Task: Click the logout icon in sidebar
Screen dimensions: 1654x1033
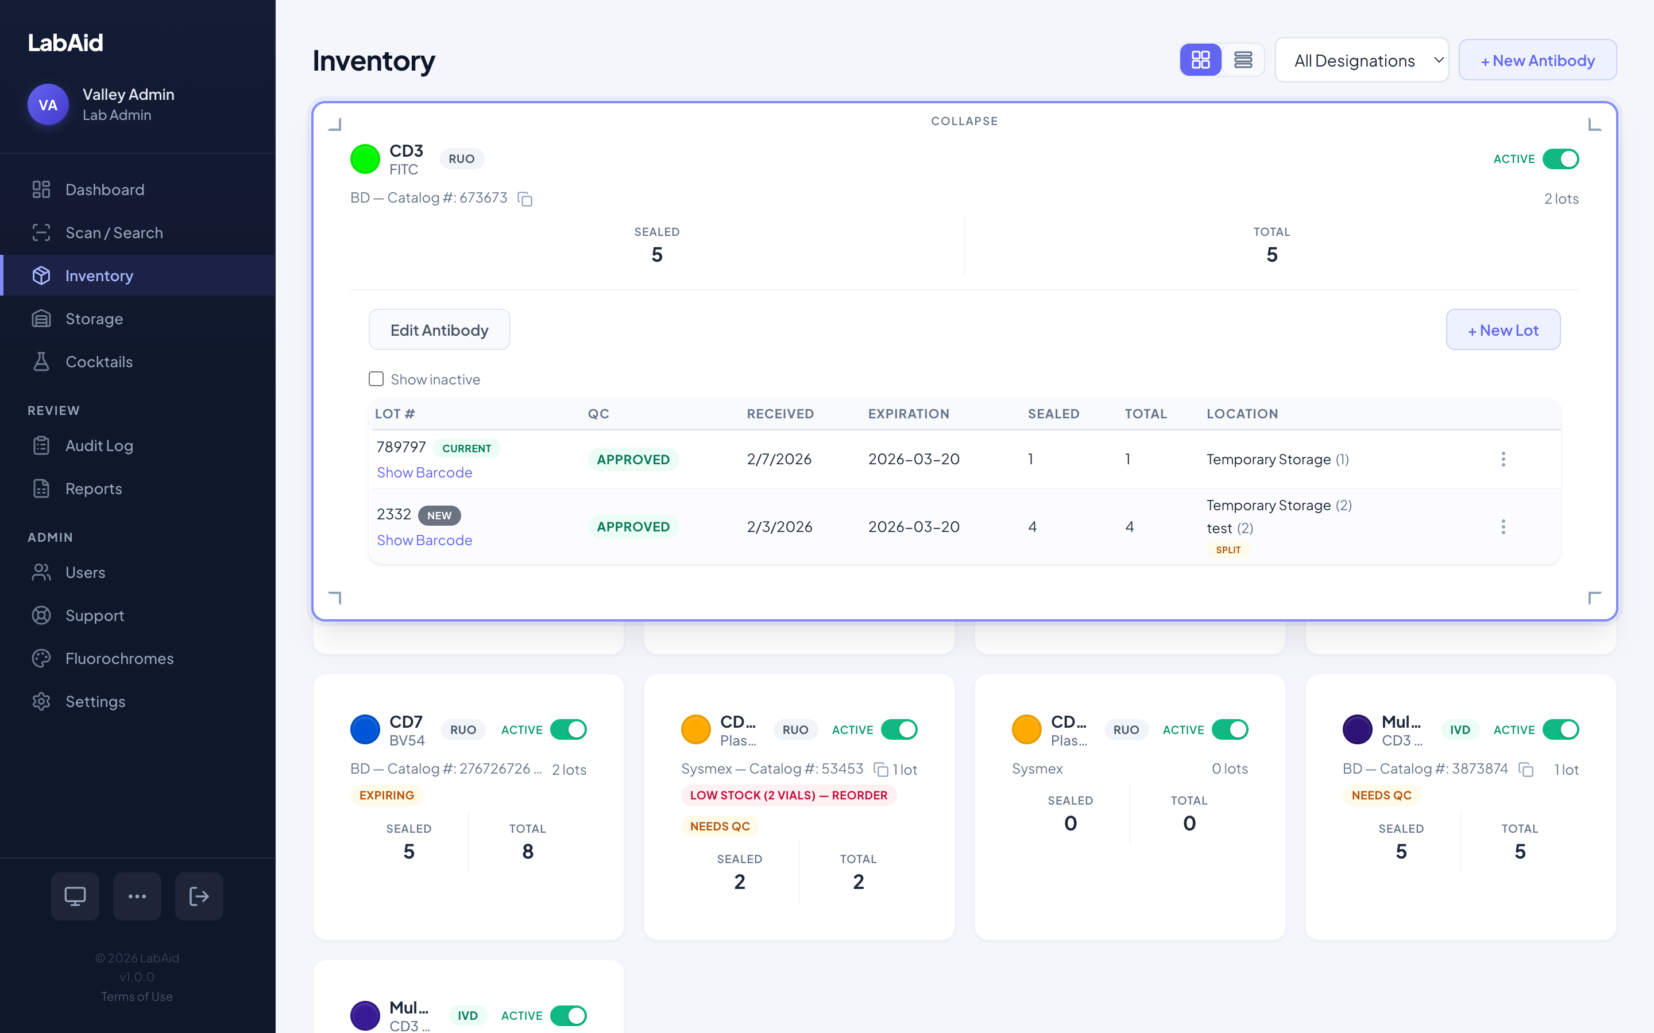Action: [199, 896]
